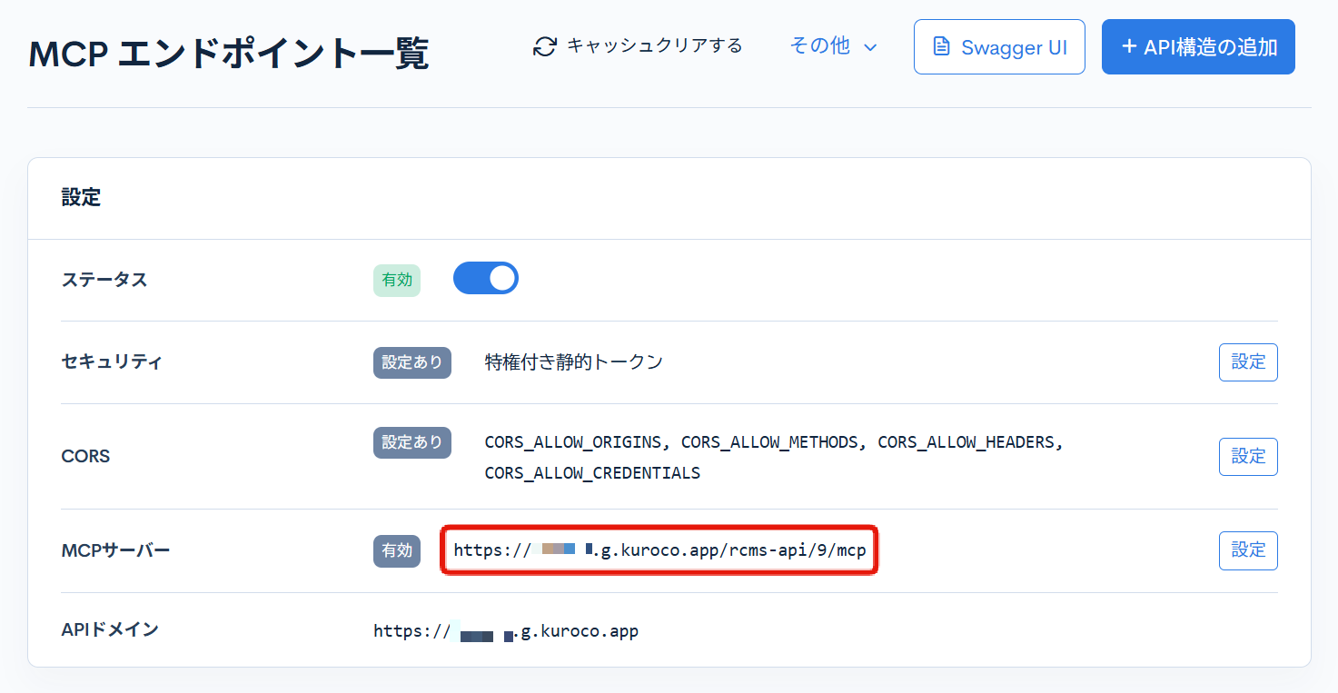Click the document icon in Swagger UI button
This screenshot has height=693, width=1338.
(x=941, y=46)
